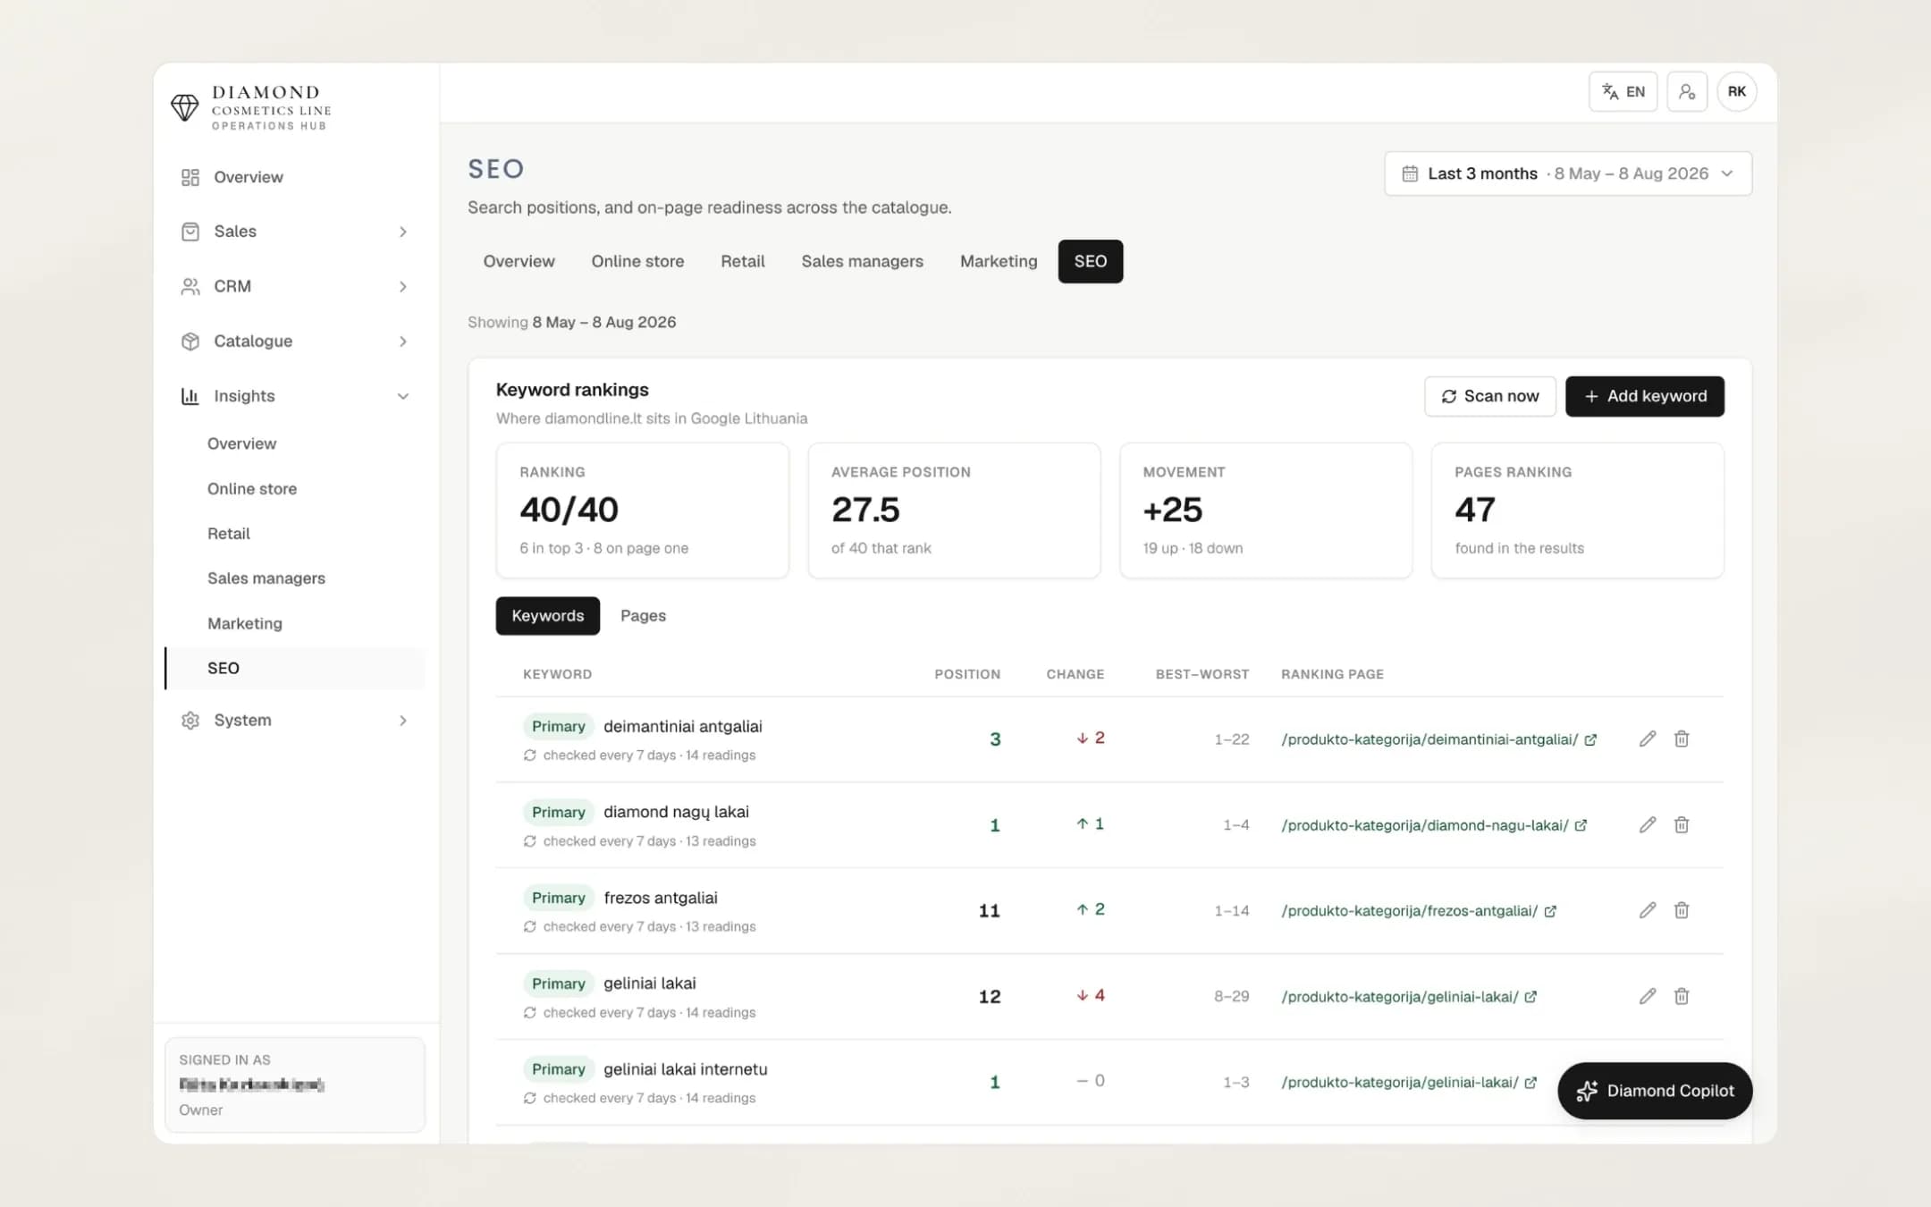Viewport: 1931px width, 1207px height.
Task: Edit the diamond nagų lakai keyword
Action: pos(1648,824)
